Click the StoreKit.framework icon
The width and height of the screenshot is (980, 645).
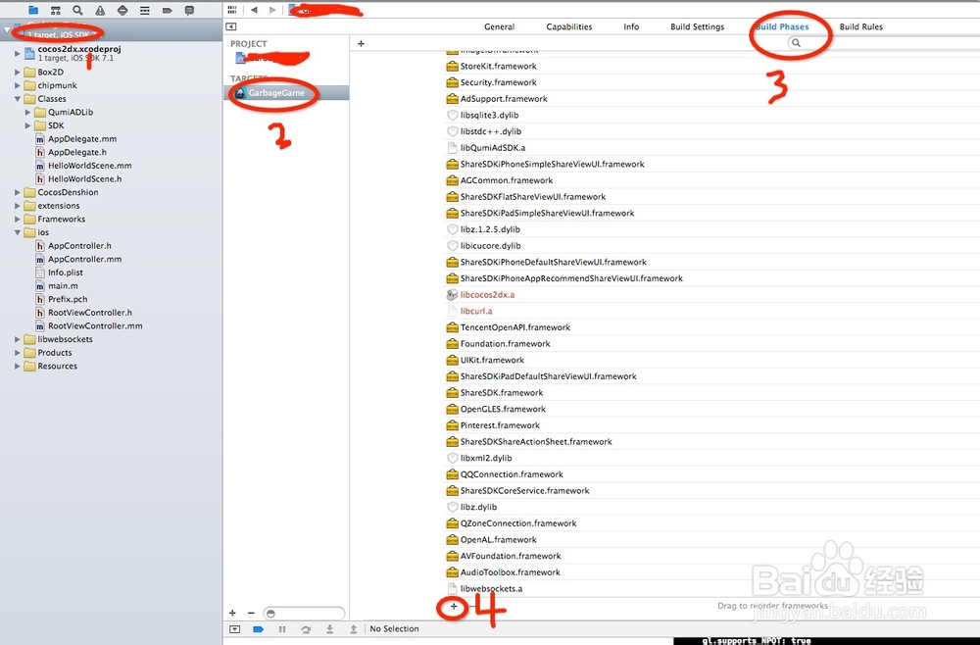pyautogui.click(x=453, y=67)
